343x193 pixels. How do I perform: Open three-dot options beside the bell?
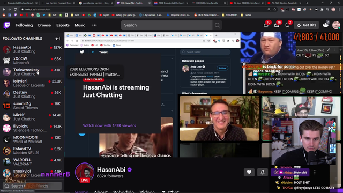click(315, 172)
